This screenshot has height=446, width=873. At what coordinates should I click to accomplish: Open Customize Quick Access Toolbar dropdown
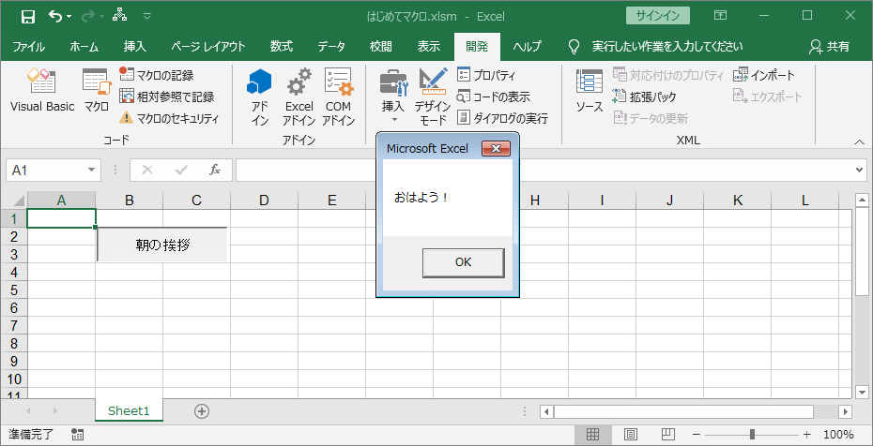coord(147,17)
